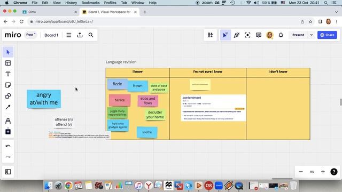Open the apps grid icon
The image size is (342, 192).
(x=210, y=35)
